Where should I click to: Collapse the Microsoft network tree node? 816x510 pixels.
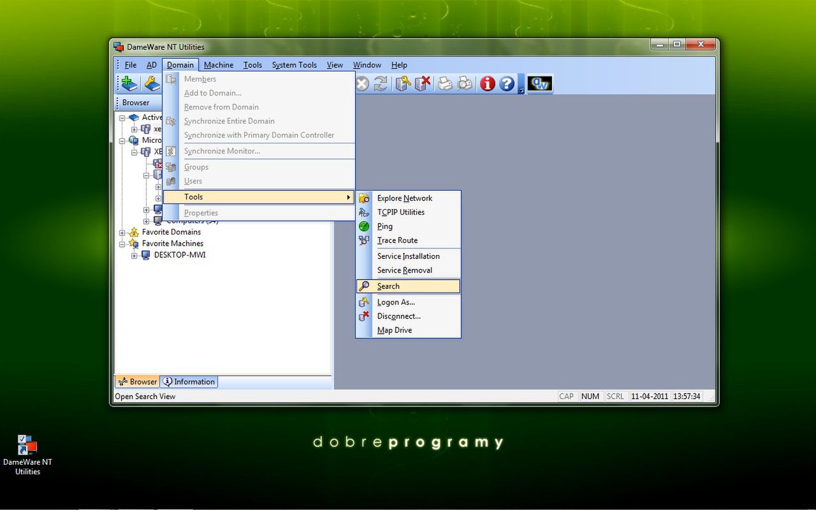tap(122, 140)
